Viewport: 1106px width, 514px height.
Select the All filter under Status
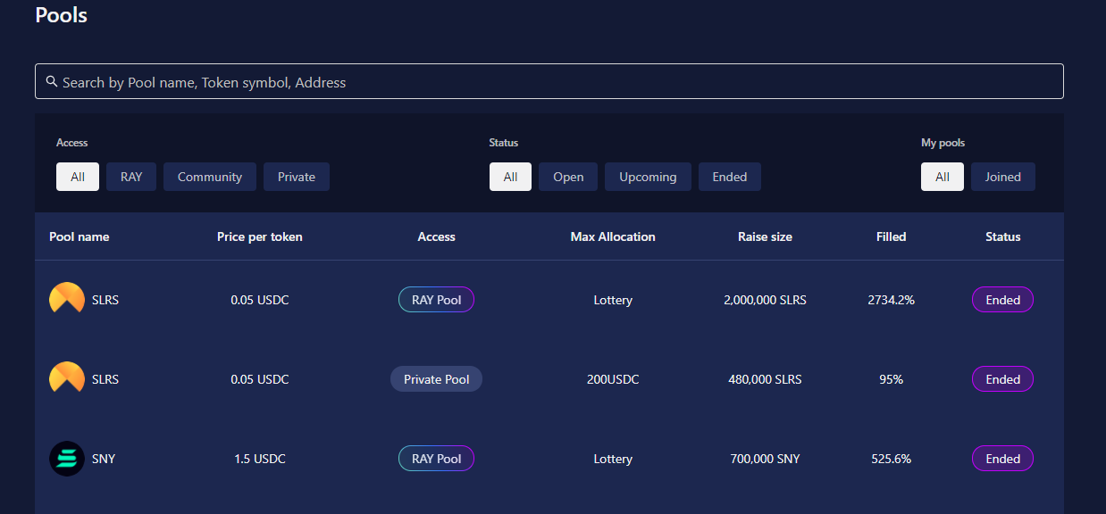[x=510, y=177]
